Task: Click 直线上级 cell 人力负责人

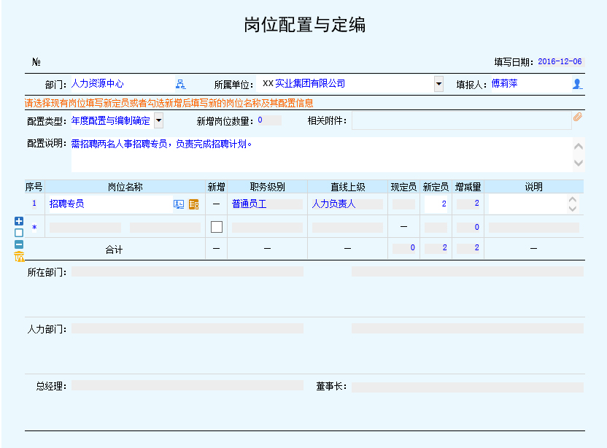Action: (x=347, y=204)
